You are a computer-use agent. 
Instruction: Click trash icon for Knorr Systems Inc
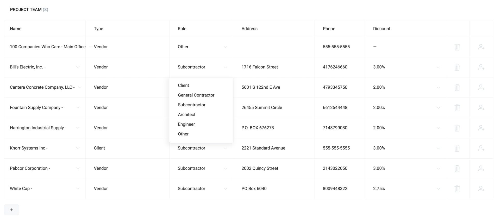[x=457, y=148]
